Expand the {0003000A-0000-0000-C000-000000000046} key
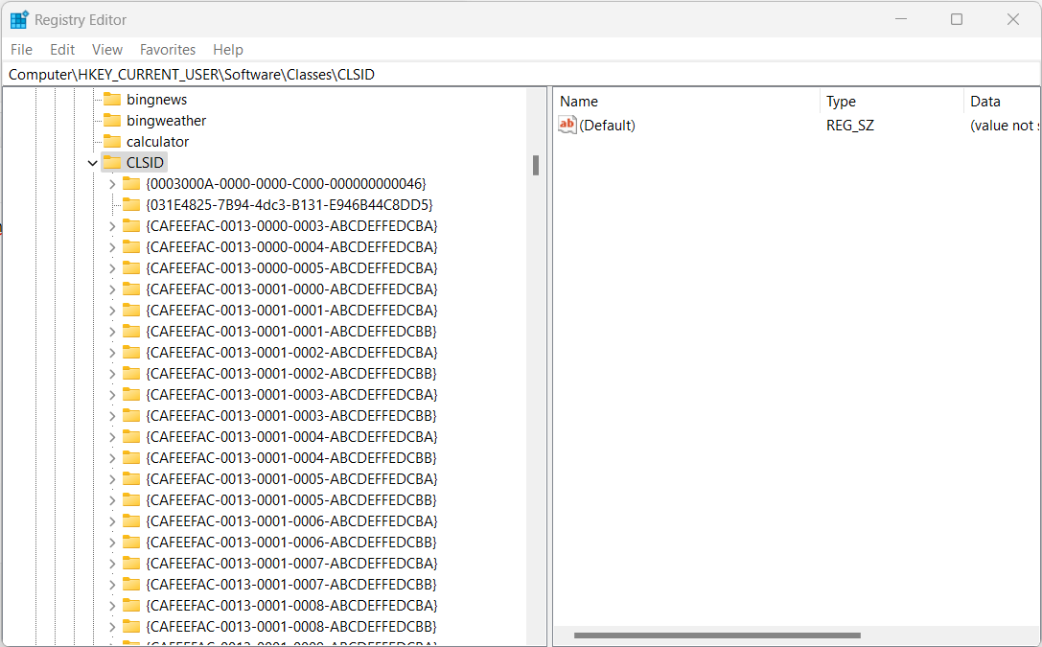 coord(112,184)
